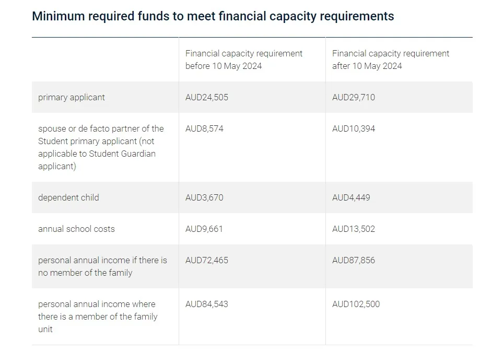This screenshot has height=352, width=492.
Task: Select the 'annual school costs' row label
Action: (x=76, y=229)
